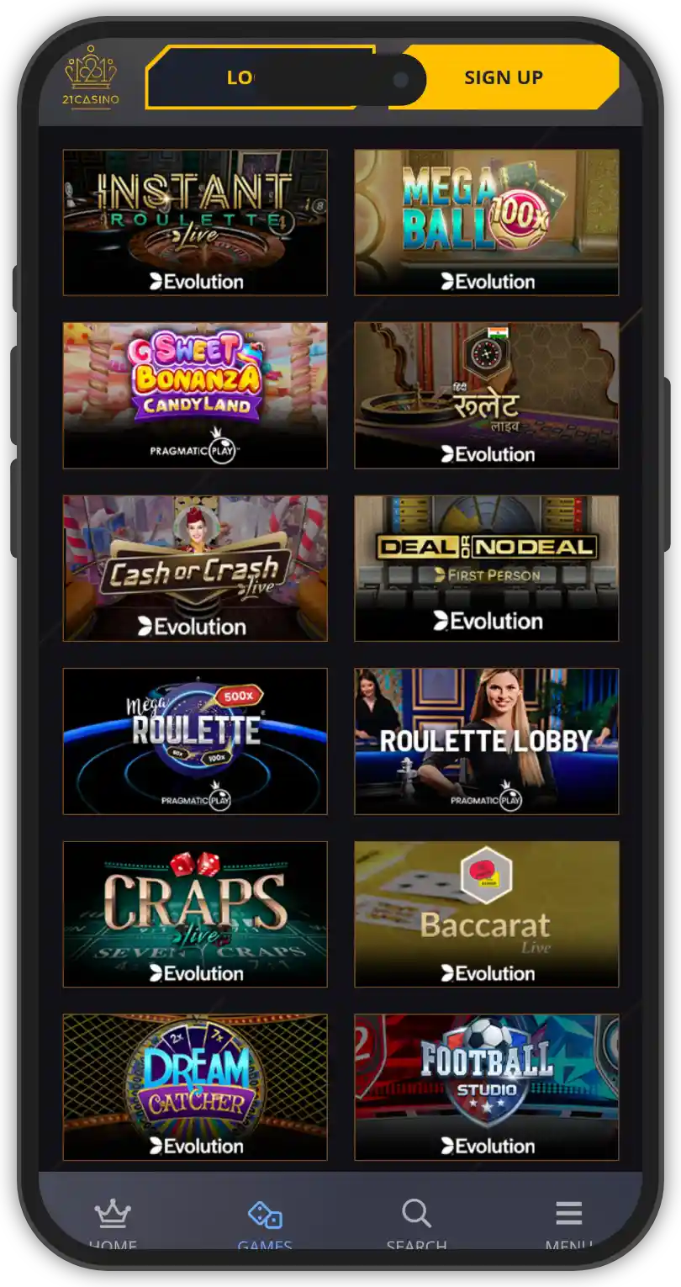The width and height of the screenshot is (681, 1287).
Task: Launch Deal or No Deal First Person
Action: pyautogui.click(x=487, y=569)
